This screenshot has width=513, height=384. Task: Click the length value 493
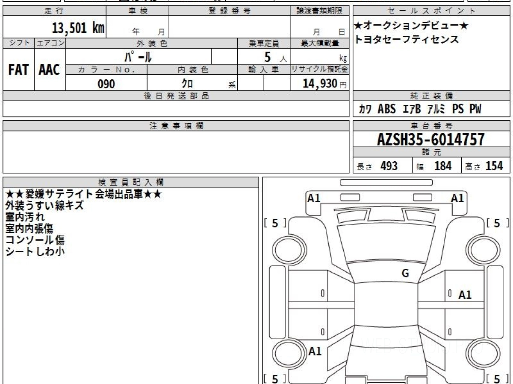[389, 166]
